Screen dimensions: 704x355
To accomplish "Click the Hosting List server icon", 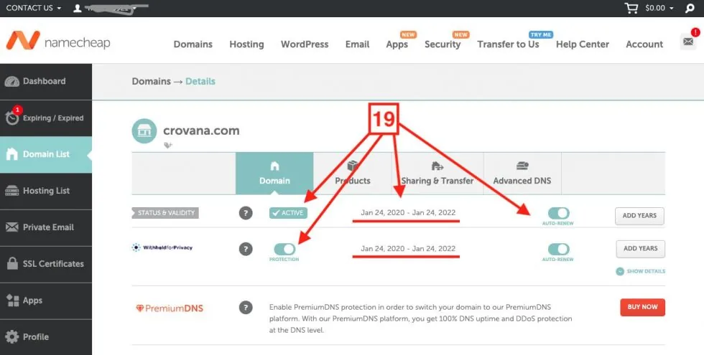I will click(12, 191).
